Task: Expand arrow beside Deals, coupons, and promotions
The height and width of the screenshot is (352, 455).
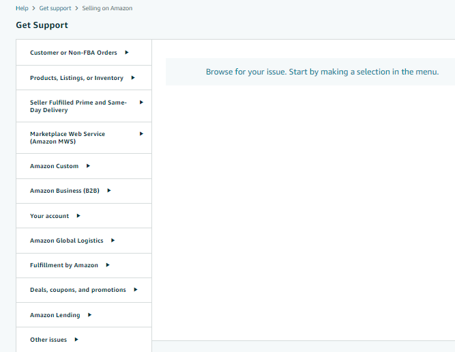Action: pyautogui.click(x=136, y=290)
